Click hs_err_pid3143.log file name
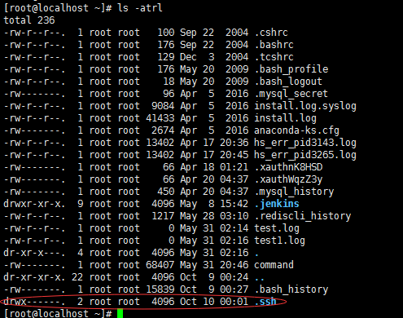 click(305, 143)
